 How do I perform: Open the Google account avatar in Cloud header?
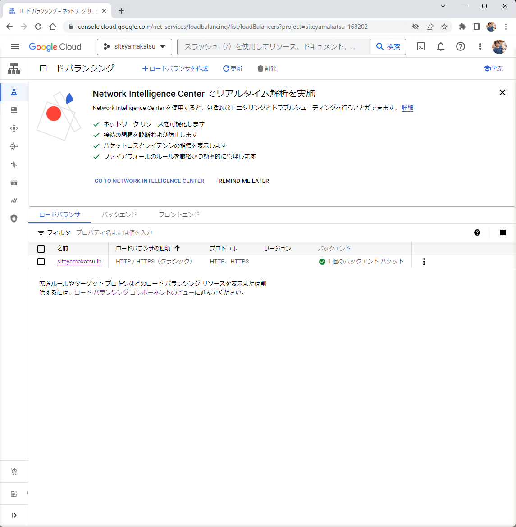[x=499, y=46]
